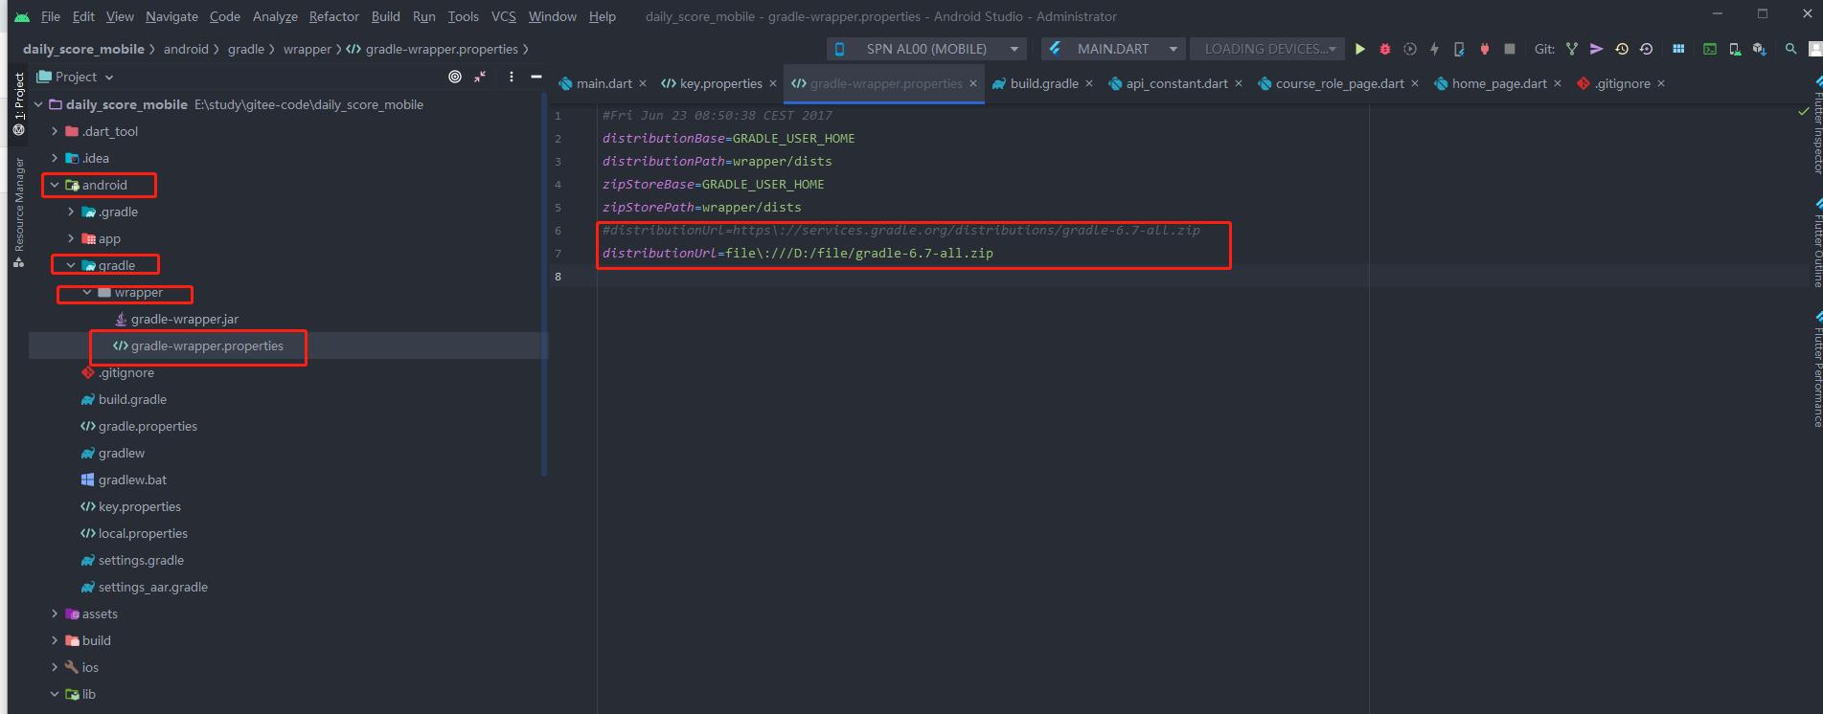Image resolution: width=1823 pixels, height=714 pixels.
Task: Open the Resource Manager side tab
Action: [18, 212]
